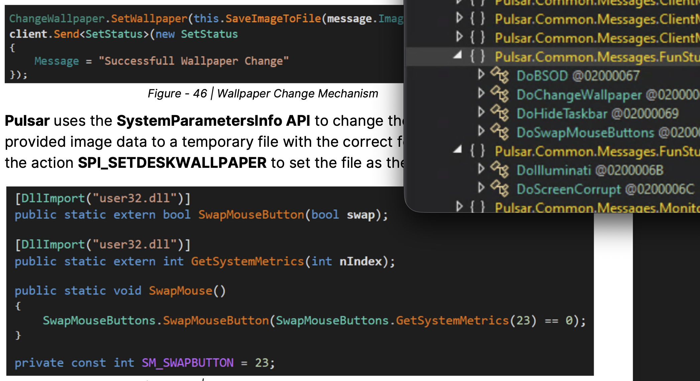
Task: Click the "== 0" comparison in the code
Action: click(559, 321)
